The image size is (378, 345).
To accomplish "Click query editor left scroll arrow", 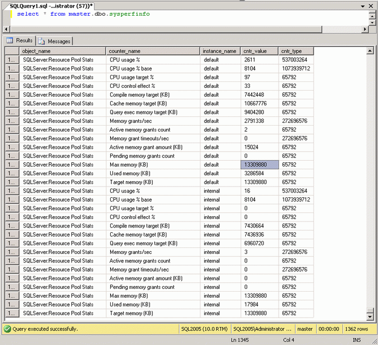I will (6, 29).
